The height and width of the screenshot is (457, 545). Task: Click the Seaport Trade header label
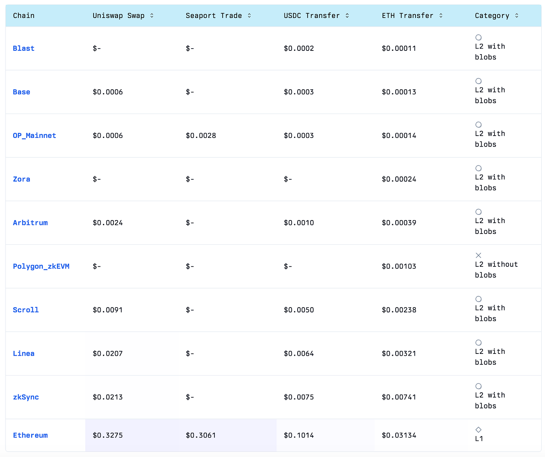point(214,16)
